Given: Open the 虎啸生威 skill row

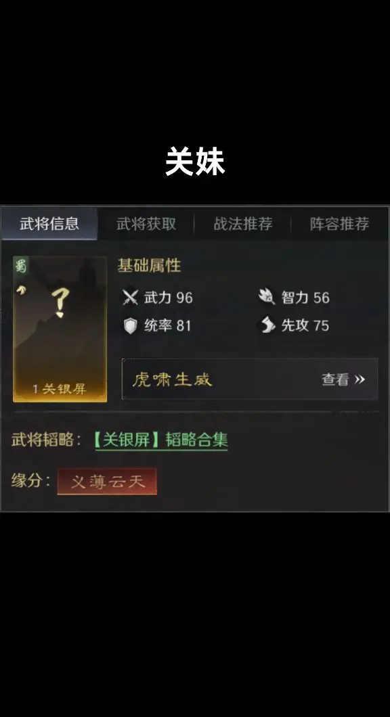Looking at the screenshot, I should point(250,379).
